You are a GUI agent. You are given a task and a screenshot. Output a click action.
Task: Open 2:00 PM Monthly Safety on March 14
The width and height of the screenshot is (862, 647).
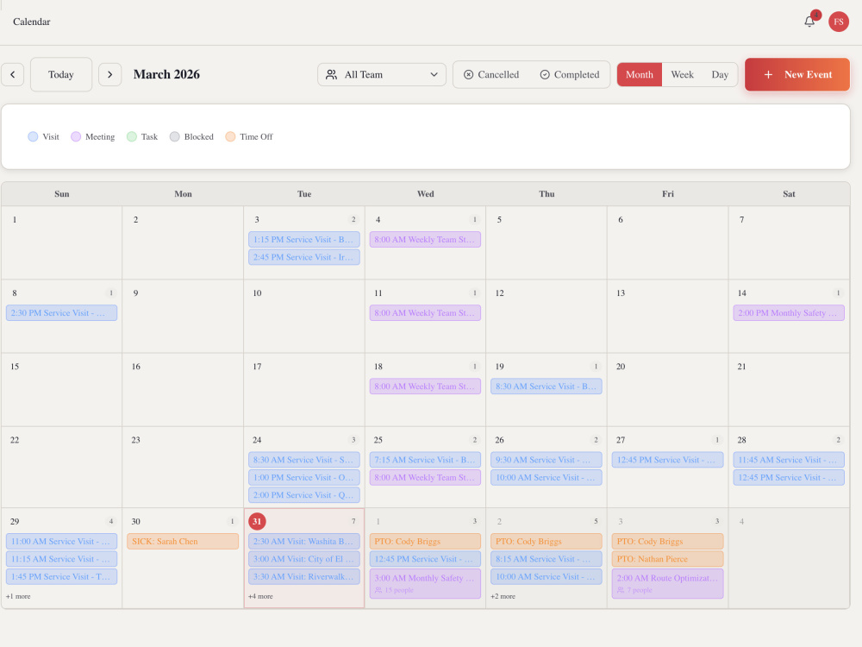pos(789,313)
